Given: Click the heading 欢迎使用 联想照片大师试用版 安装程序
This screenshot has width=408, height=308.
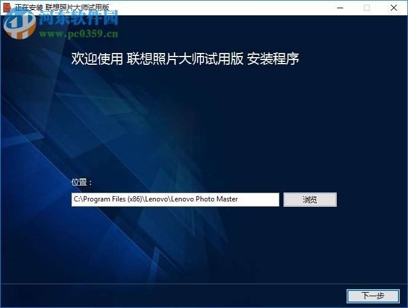Looking at the screenshot, I should click(185, 58).
